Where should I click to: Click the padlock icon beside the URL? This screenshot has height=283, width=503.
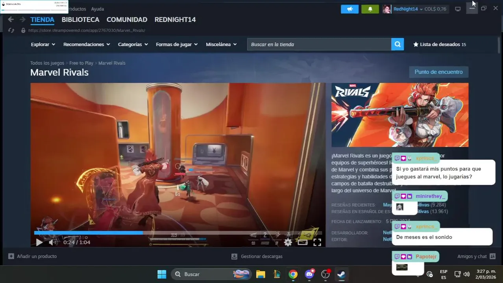(23, 30)
